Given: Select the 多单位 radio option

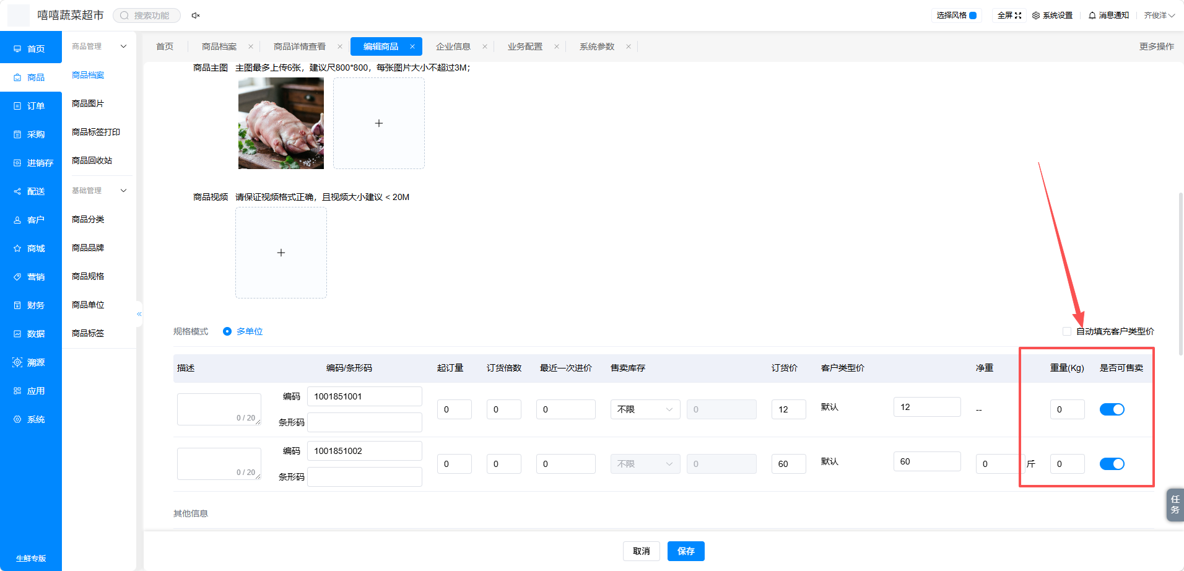Looking at the screenshot, I should coord(227,331).
